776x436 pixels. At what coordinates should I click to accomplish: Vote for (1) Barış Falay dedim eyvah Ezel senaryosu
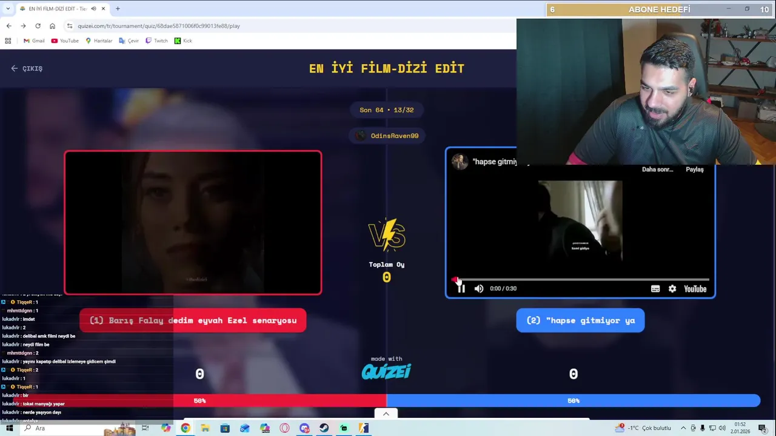[x=193, y=320]
